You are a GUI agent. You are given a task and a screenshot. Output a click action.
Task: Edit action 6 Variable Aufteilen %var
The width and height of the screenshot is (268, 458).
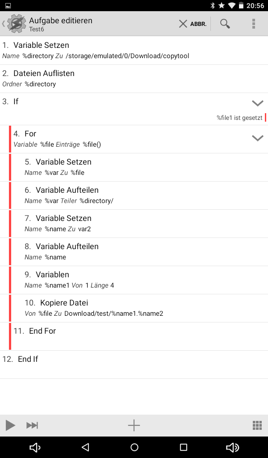pos(139,195)
